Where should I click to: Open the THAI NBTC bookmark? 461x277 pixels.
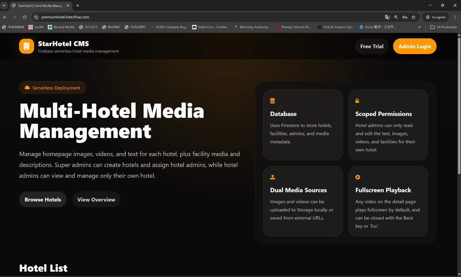135,27
